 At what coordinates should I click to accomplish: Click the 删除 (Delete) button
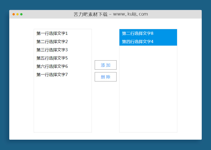click(105, 77)
